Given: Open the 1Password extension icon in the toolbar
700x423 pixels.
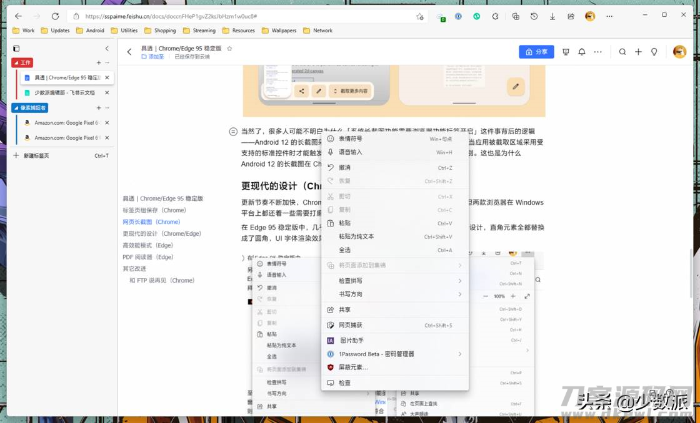Looking at the screenshot, I should tap(458, 16).
